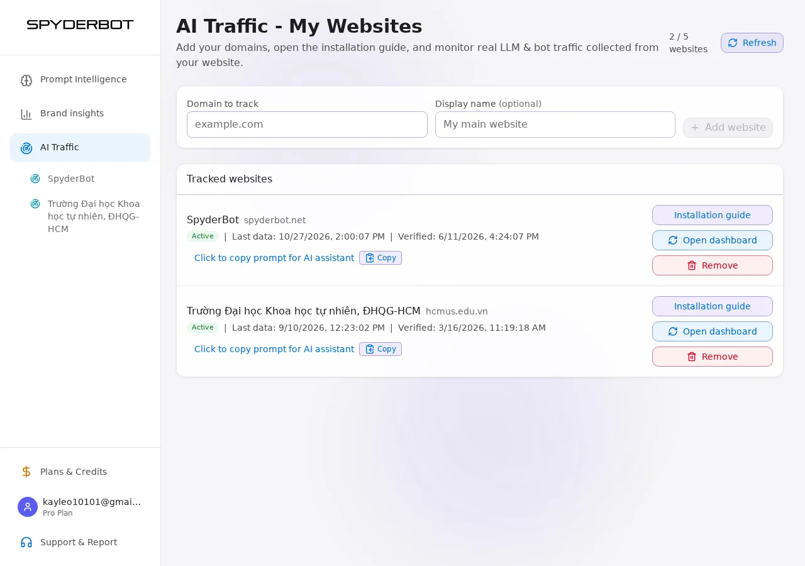Select SpyderBot under AI Traffic

(85, 179)
